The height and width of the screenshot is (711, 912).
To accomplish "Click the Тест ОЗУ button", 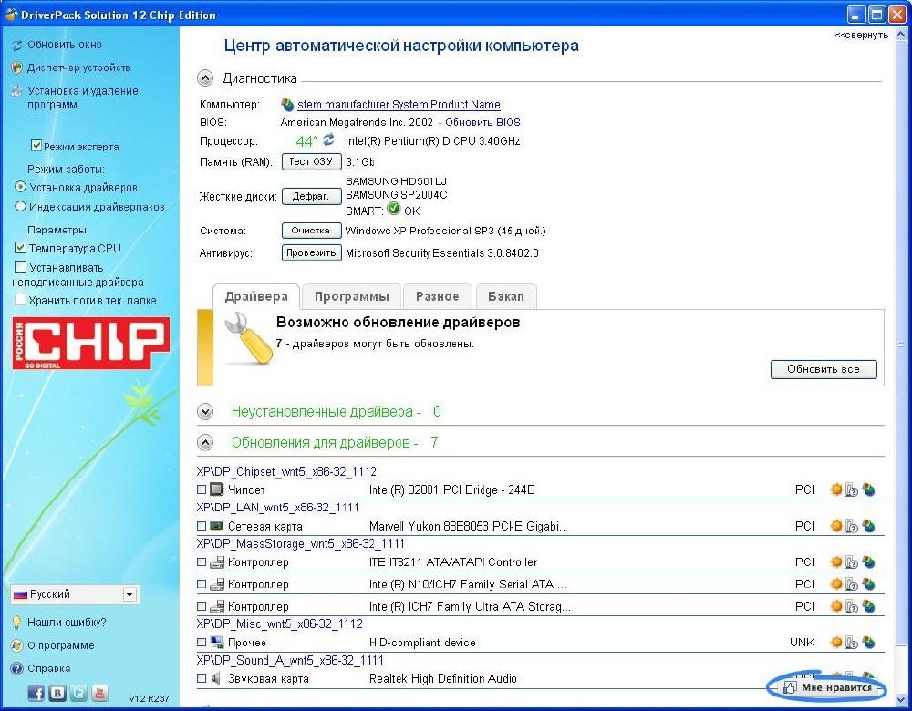I will [311, 161].
